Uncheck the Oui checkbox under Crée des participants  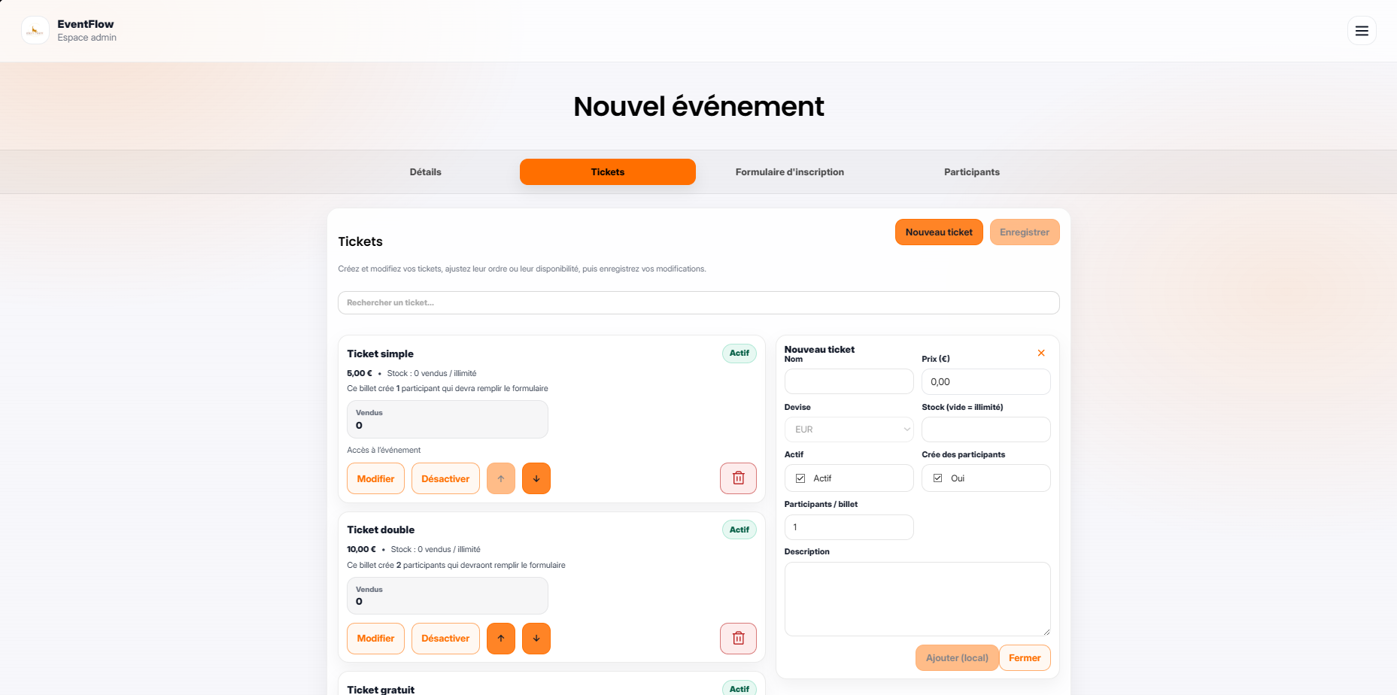[937, 478]
